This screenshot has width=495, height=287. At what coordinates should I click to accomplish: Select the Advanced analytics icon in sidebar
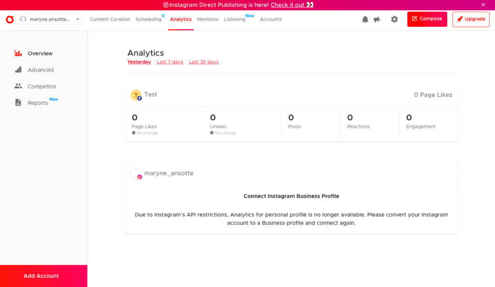coord(18,70)
